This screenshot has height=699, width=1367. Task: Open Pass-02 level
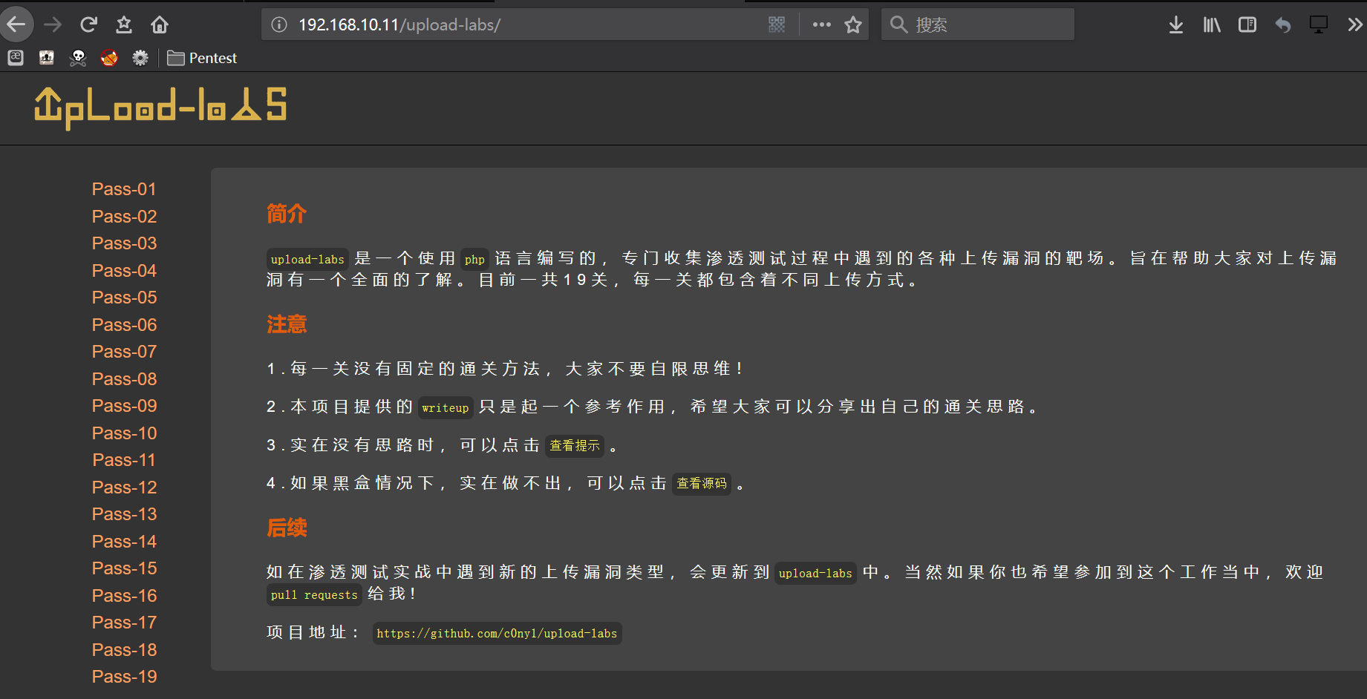[124, 217]
